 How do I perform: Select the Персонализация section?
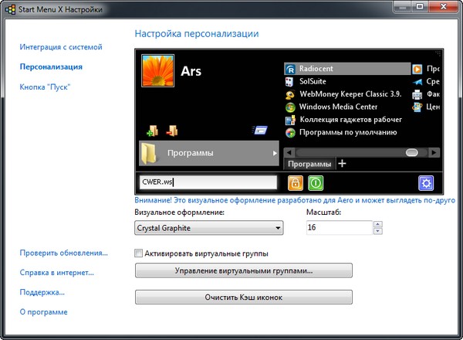click(51, 66)
